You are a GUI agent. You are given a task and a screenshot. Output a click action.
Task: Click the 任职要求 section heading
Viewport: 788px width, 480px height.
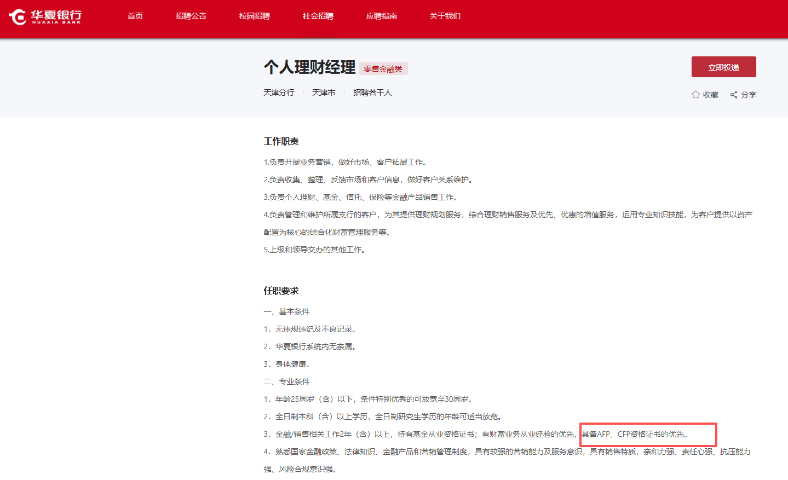pyautogui.click(x=281, y=291)
